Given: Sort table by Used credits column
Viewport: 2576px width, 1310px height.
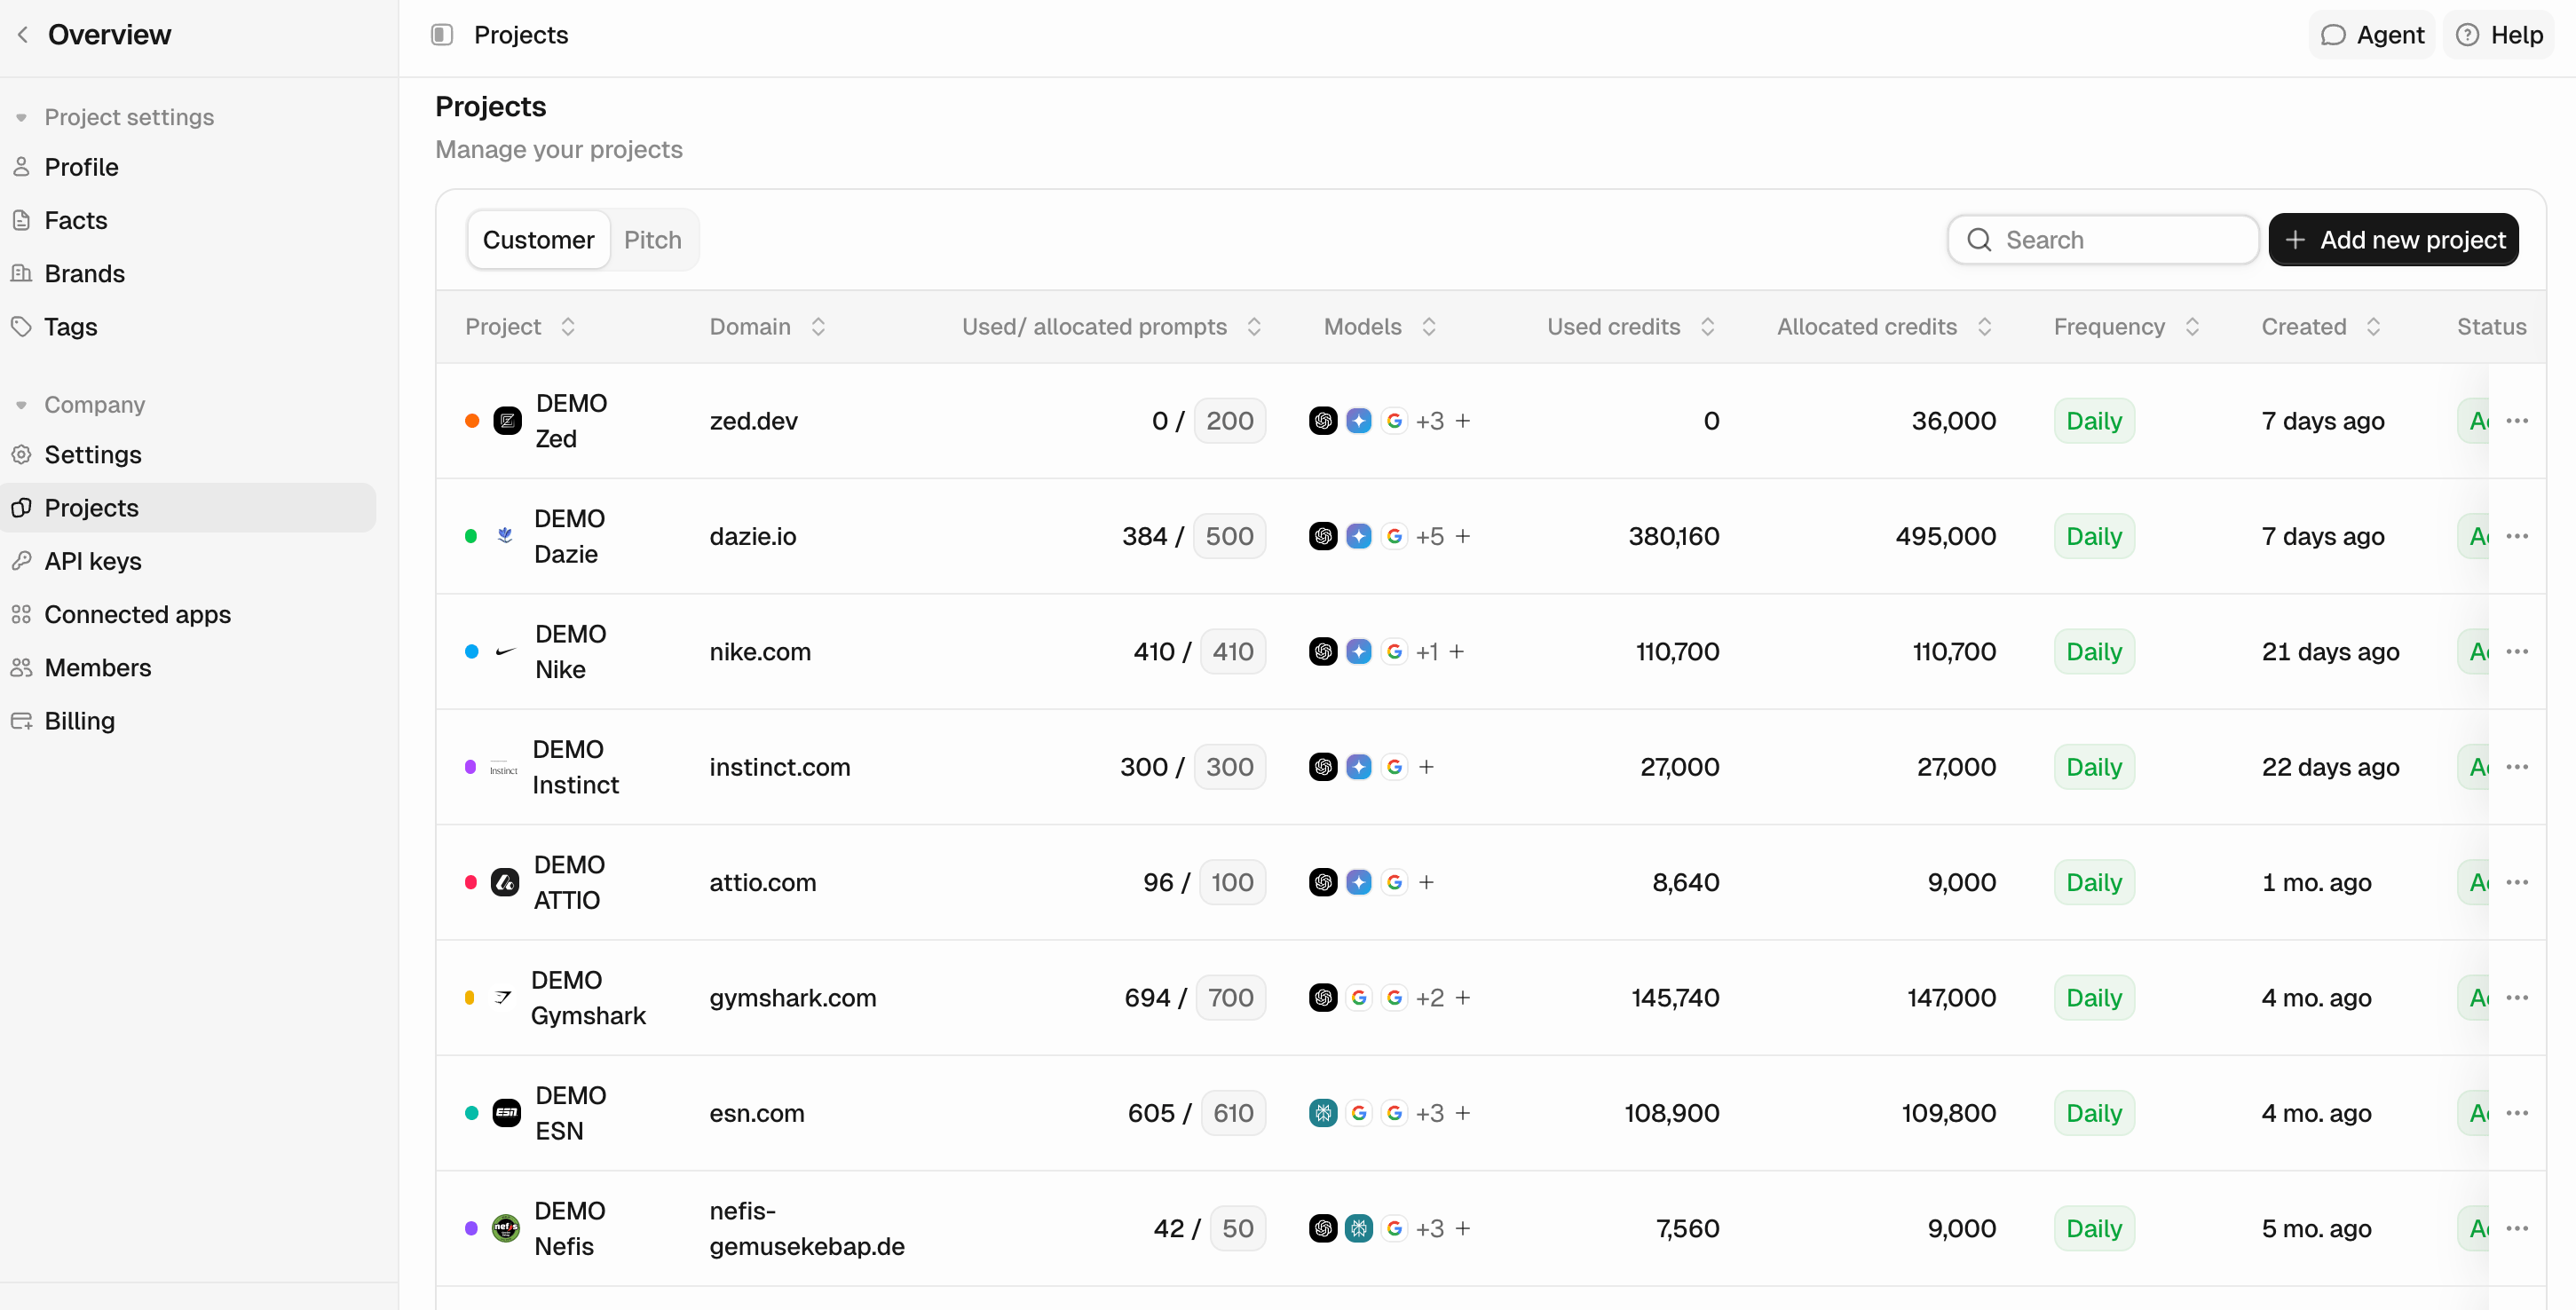Looking at the screenshot, I should (1708, 327).
